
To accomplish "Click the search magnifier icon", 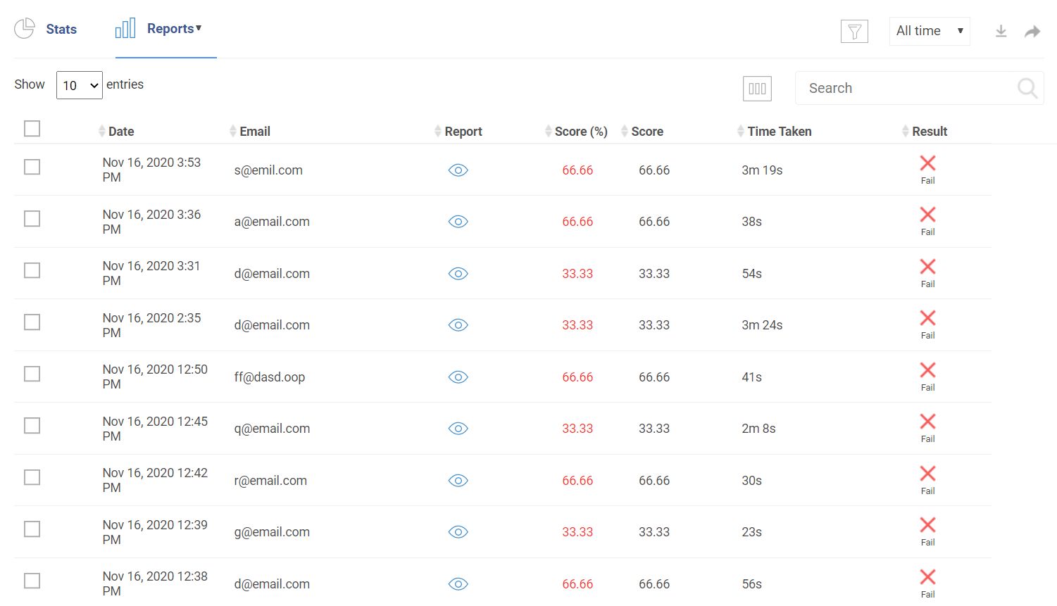I will [x=1027, y=88].
